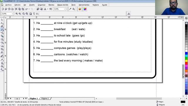The height and width of the screenshot is (106, 188).
Task: Click the Open file icon
Action: click(x=6, y=9)
